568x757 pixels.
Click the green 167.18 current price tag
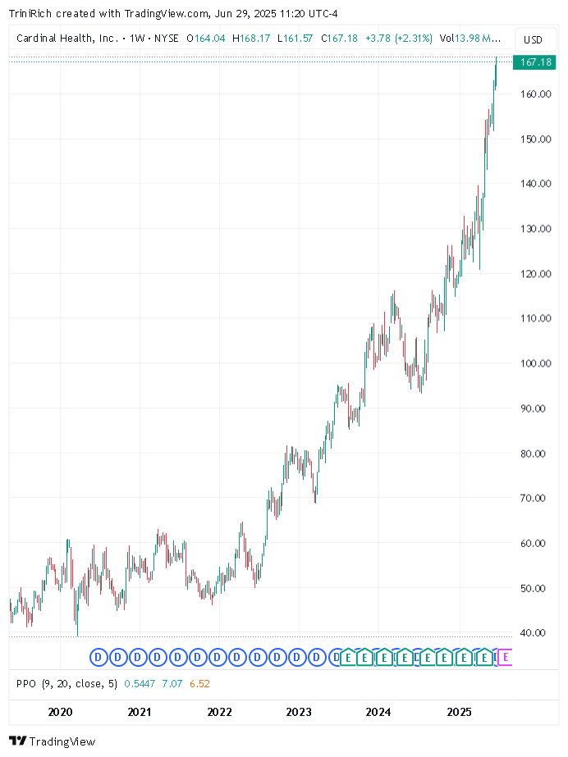click(534, 62)
